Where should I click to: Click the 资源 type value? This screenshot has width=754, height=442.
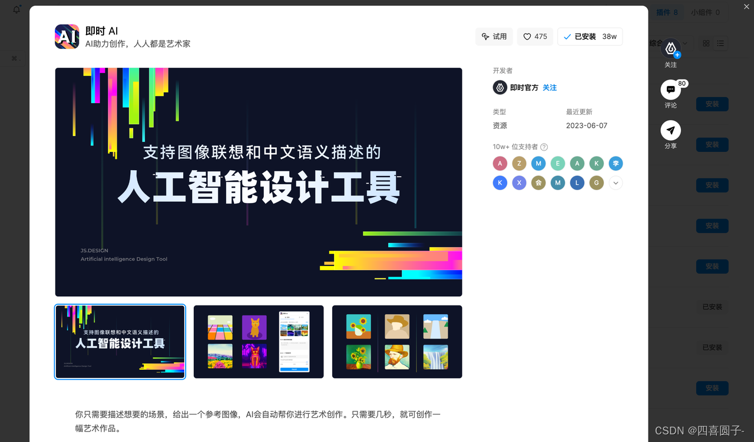(x=500, y=125)
